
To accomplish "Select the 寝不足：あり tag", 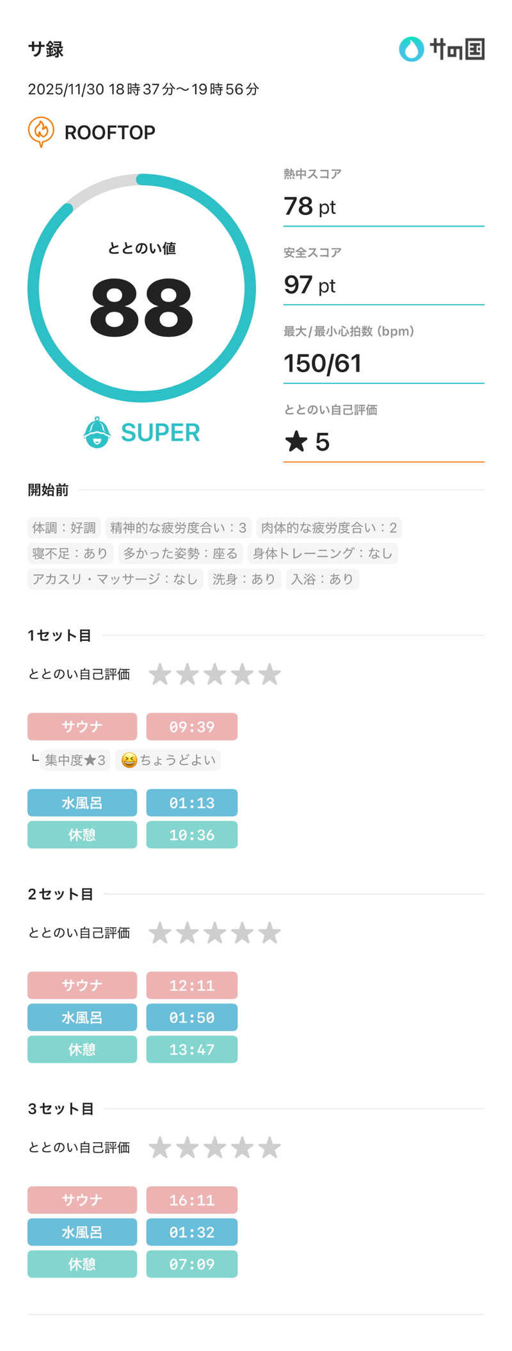I will (x=70, y=553).
